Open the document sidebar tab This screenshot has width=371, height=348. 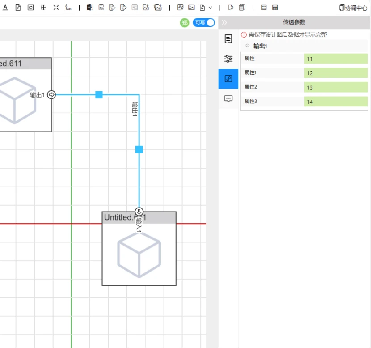228,39
